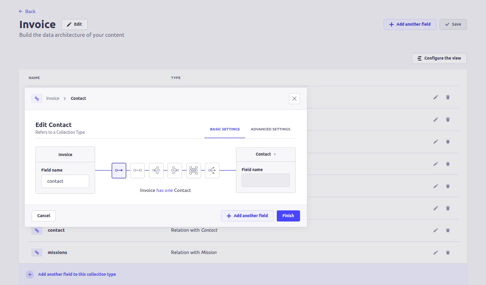486x285 pixels.
Task: Save the Invoice collection type
Action: pyautogui.click(x=452, y=24)
